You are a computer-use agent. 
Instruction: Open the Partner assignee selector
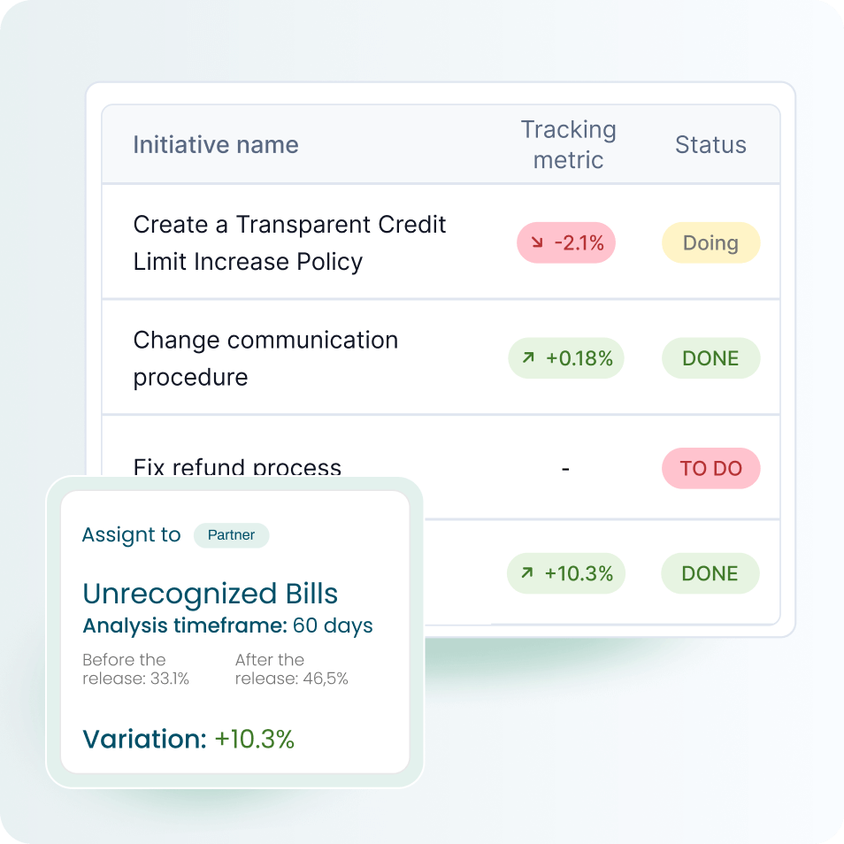(231, 535)
